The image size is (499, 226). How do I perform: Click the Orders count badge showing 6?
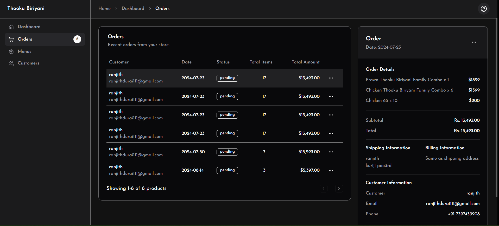77,39
